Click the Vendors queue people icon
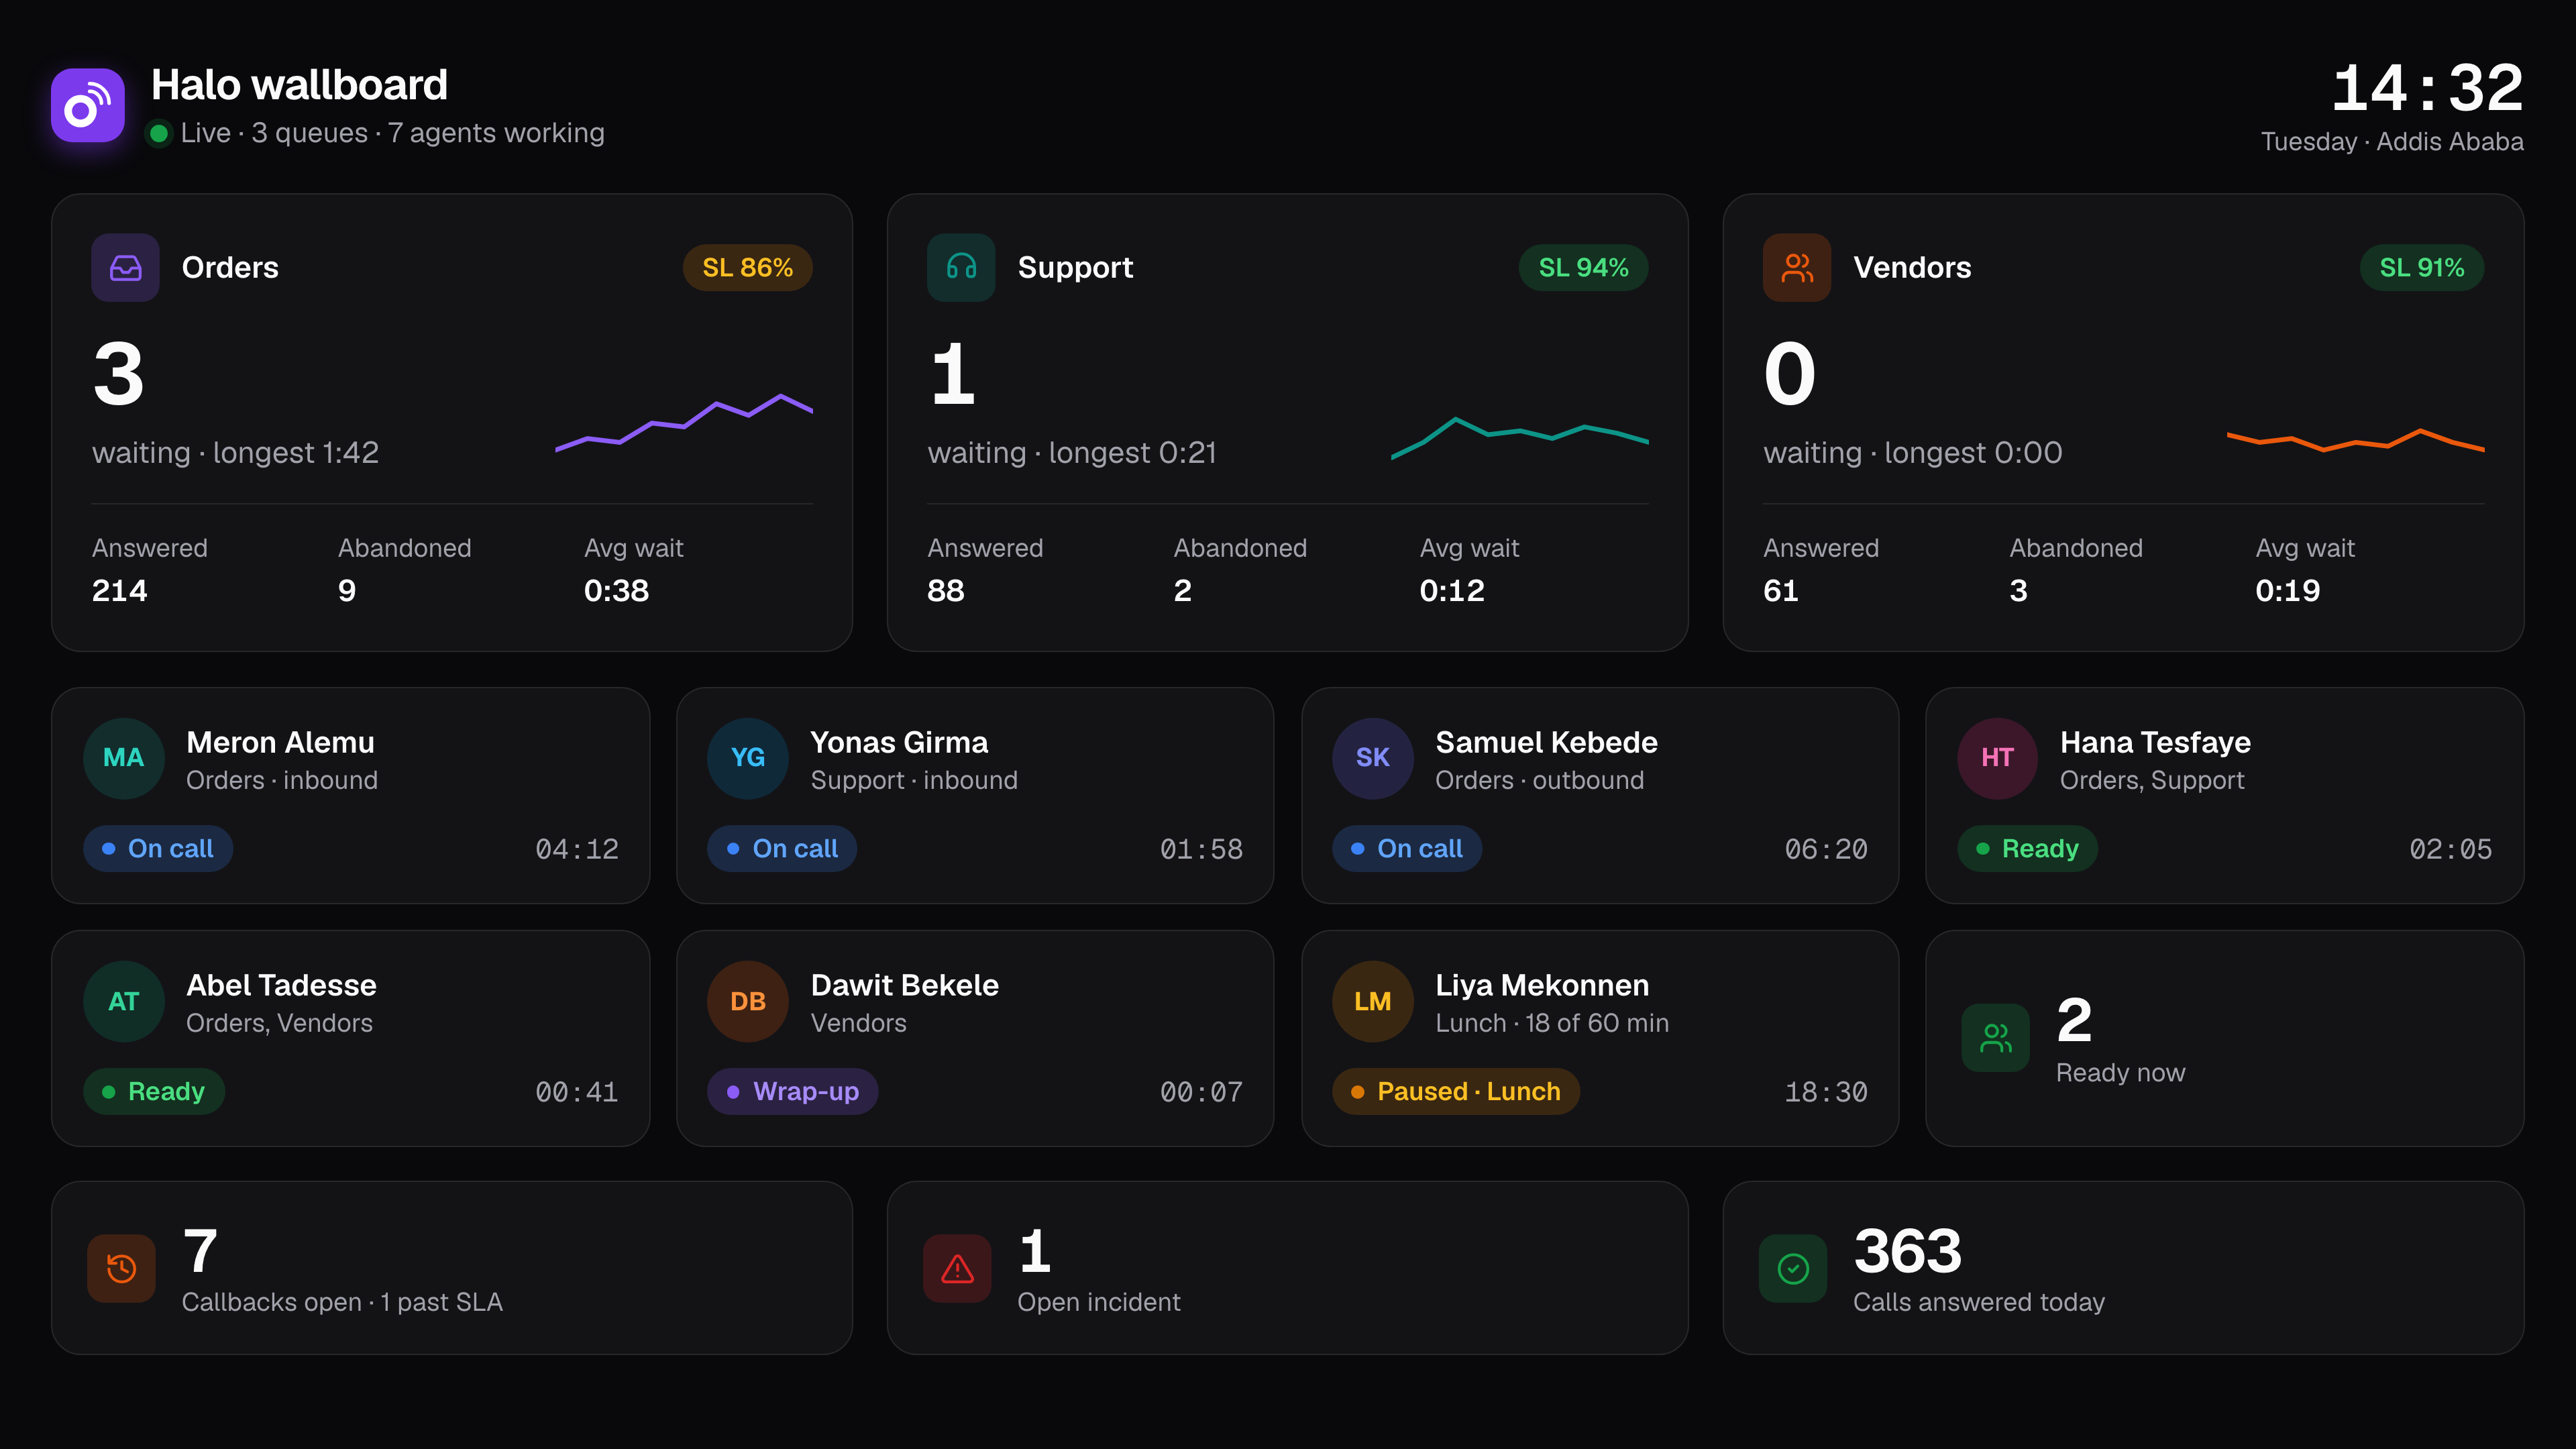2576x1449 pixels. [1797, 267]
